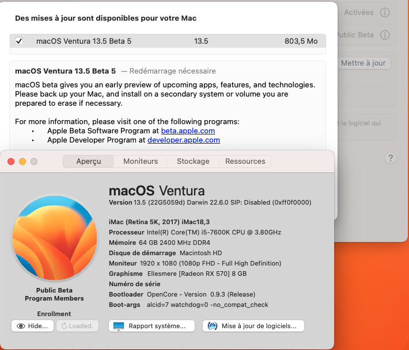Click 'Des mises à jour sont disponibles' heading
Viewport: 409px width, 350px height.
pos(77,18)
